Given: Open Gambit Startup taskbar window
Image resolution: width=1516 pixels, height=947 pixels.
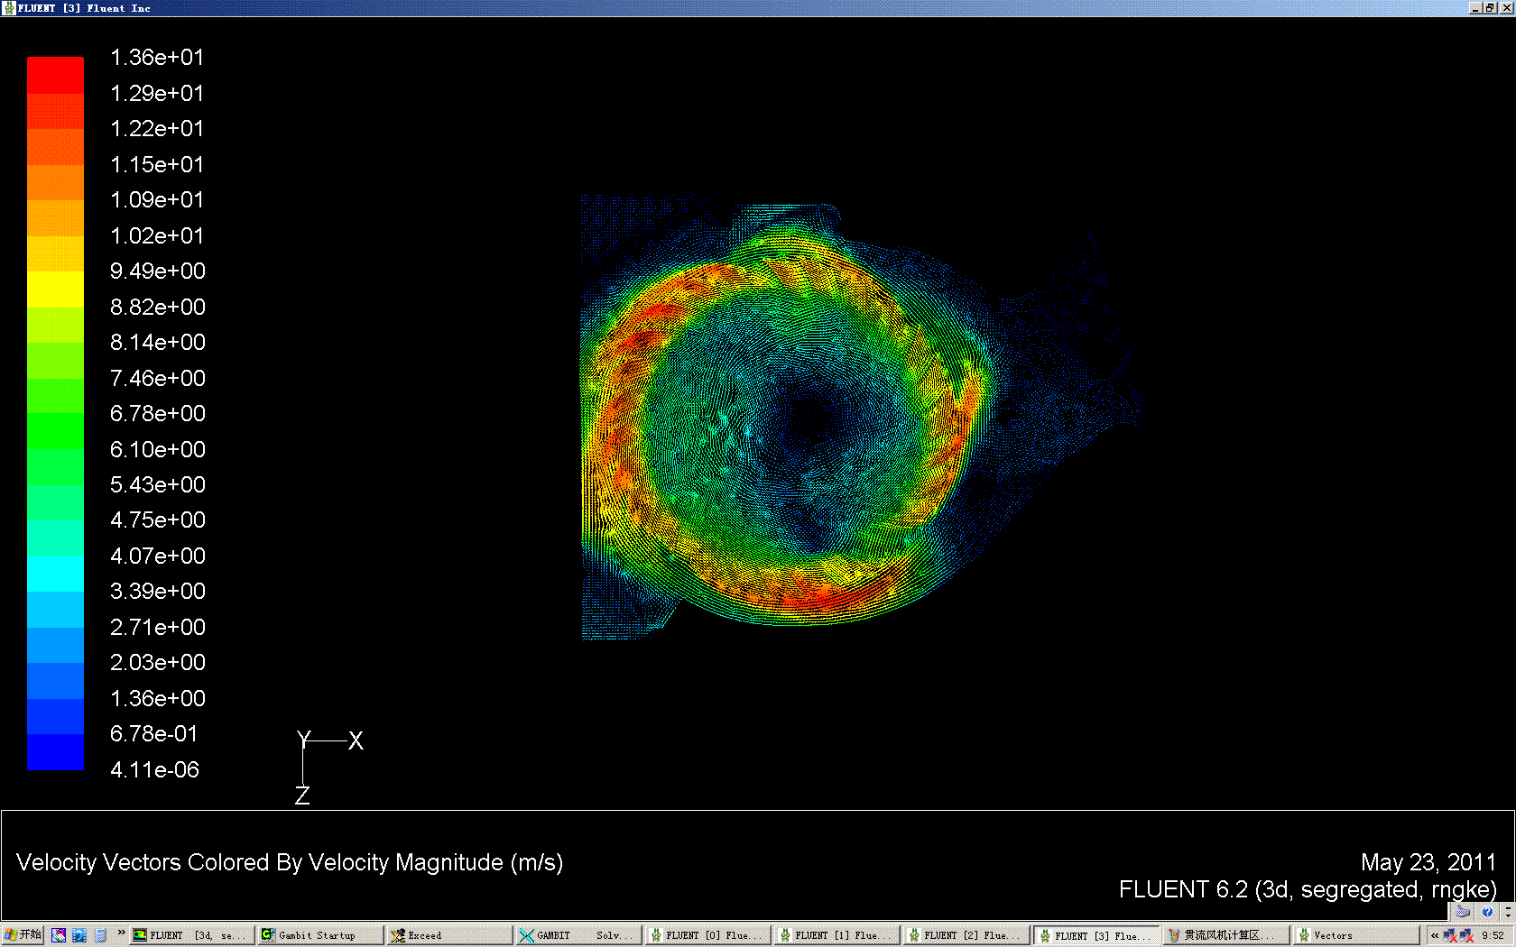Looking at the screenshot, I should (319, 935).
